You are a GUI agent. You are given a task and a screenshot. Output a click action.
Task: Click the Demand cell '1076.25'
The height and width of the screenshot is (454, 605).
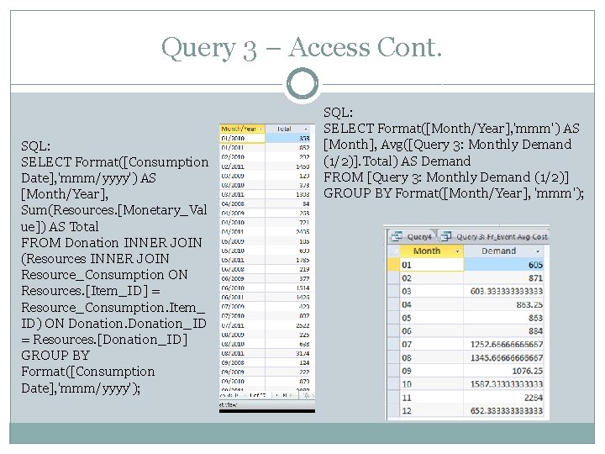coord(503,371)
